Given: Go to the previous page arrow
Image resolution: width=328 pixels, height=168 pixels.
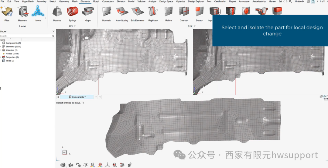Looking at the screenshot, I should (318, 2).
